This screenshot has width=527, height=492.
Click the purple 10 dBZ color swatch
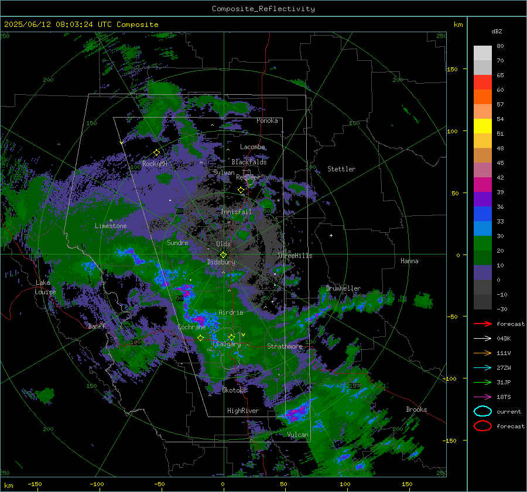click(x=482, y=273)
